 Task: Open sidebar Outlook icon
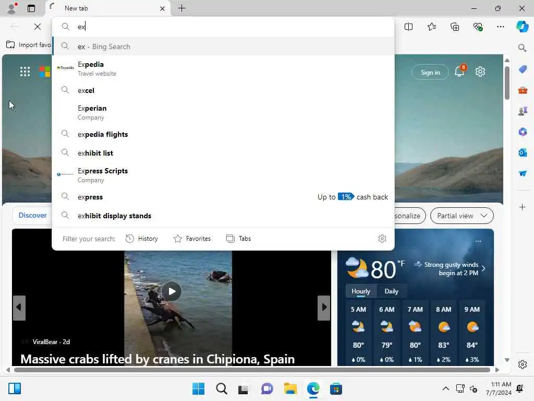click(x=523, y=153)
